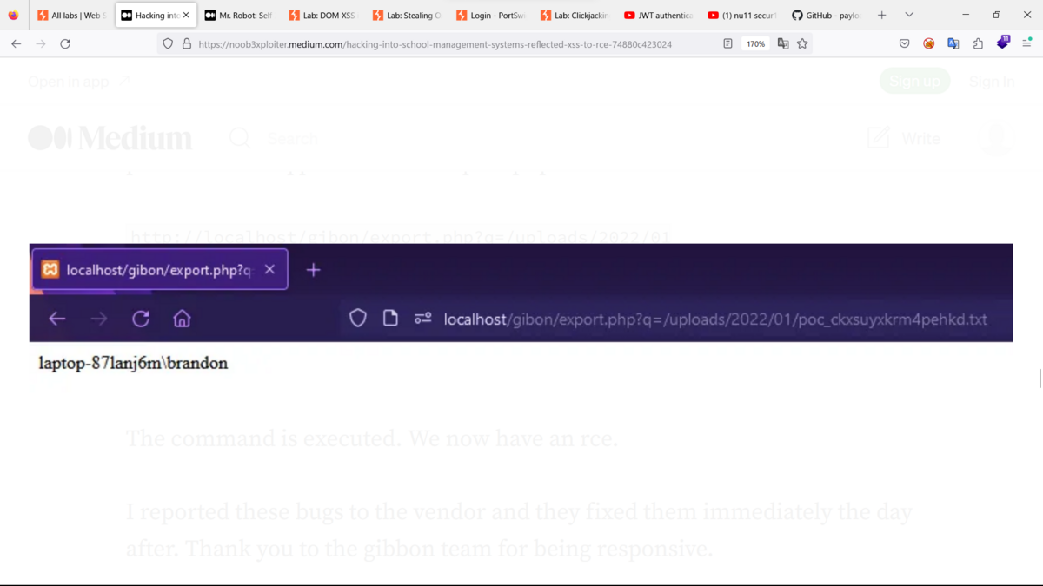Screen dimensions: 1043x586
Task: Save page to Pocket
Action: pos(904,43)
